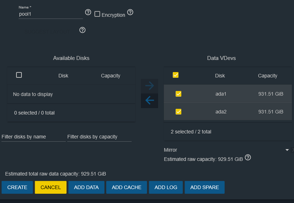Click the ADD DATA button
The image size is (294, 203).
click(86, 187)
